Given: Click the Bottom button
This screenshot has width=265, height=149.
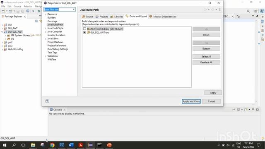Looking at the screenshot, I should tap(206, 49).
